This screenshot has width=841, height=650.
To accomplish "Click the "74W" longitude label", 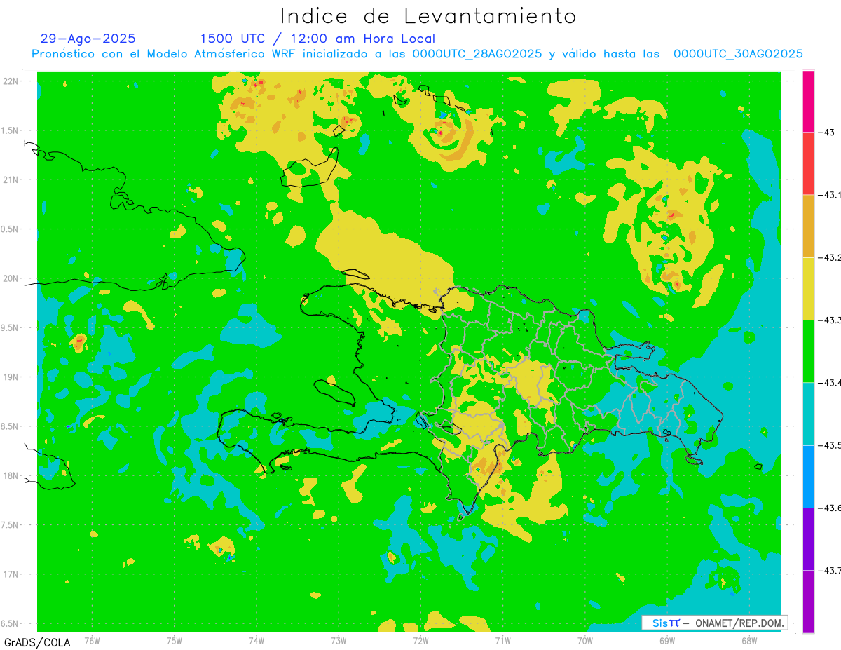I will click(x=256, y=640).
